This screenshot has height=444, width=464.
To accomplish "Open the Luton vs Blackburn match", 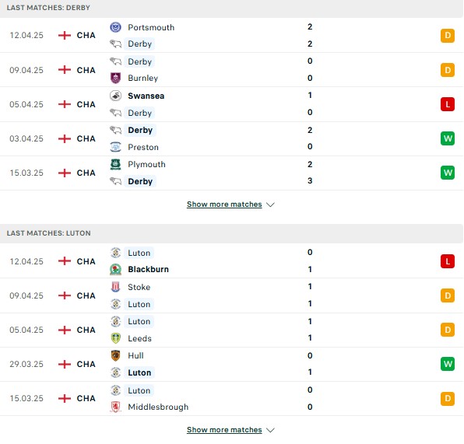I will point(232,260).
